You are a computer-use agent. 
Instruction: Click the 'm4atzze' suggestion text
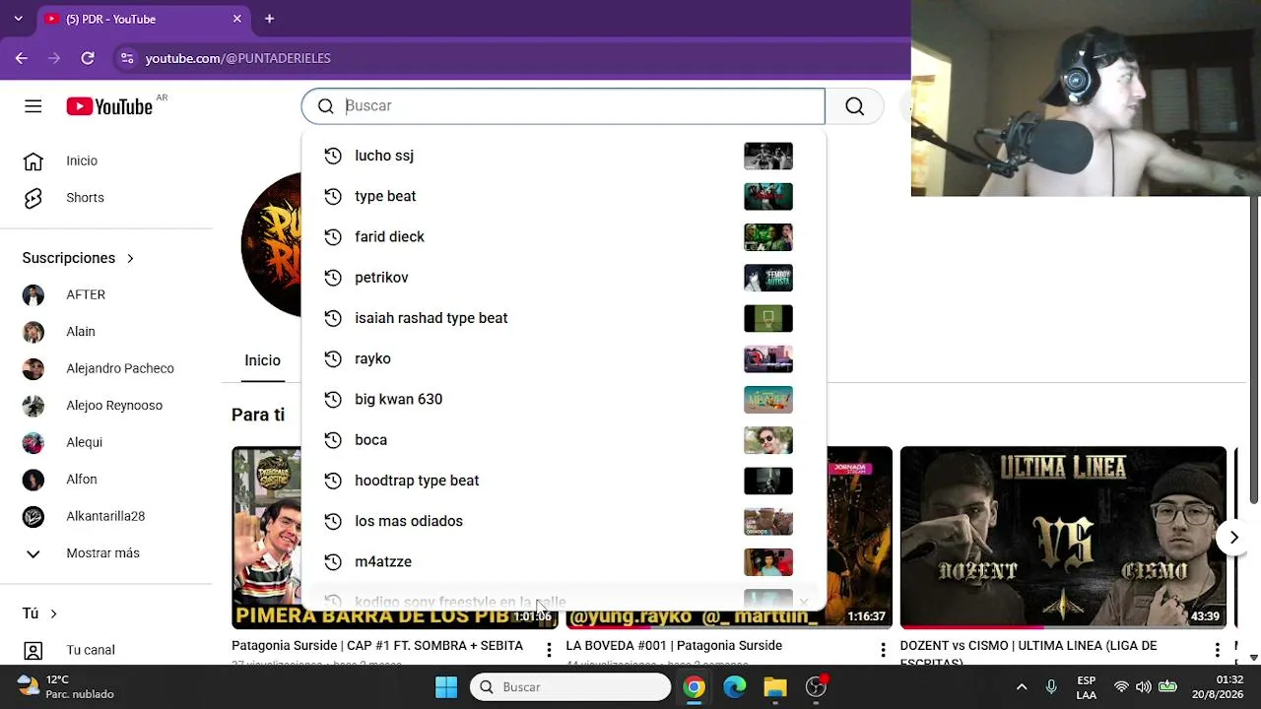[x=383, y=561]
